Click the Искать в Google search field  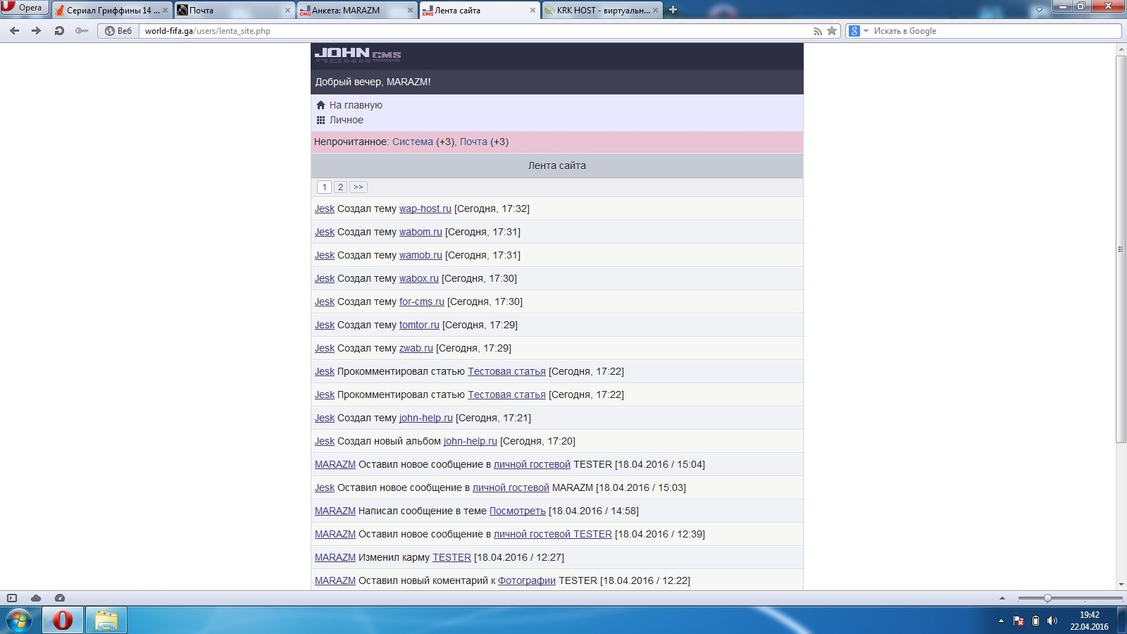point(993,31)
